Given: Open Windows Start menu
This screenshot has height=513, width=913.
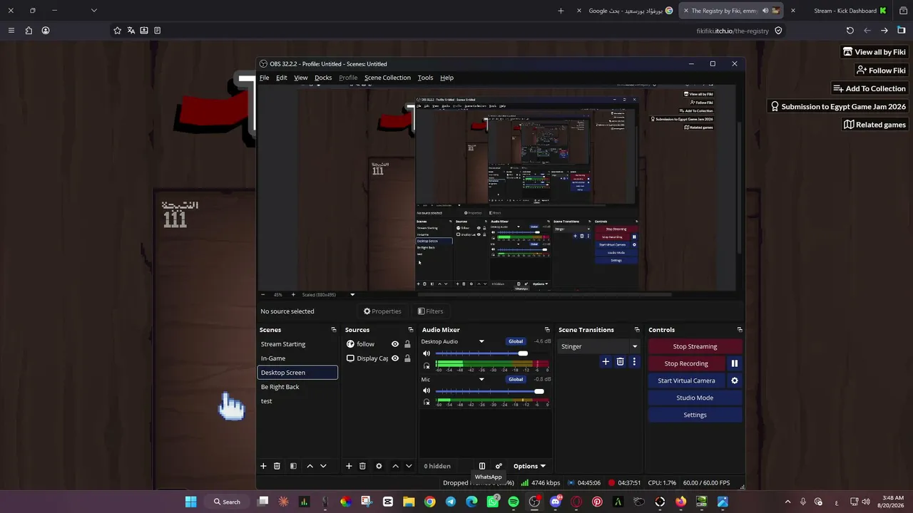Looking at the screenshot, I should click(191, 502).
